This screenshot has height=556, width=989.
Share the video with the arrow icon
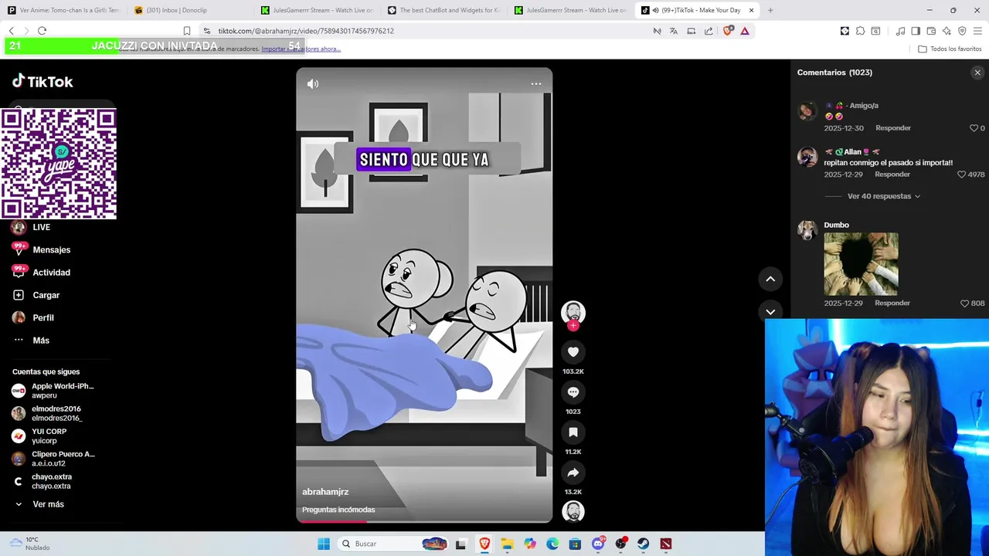point(573,473)
